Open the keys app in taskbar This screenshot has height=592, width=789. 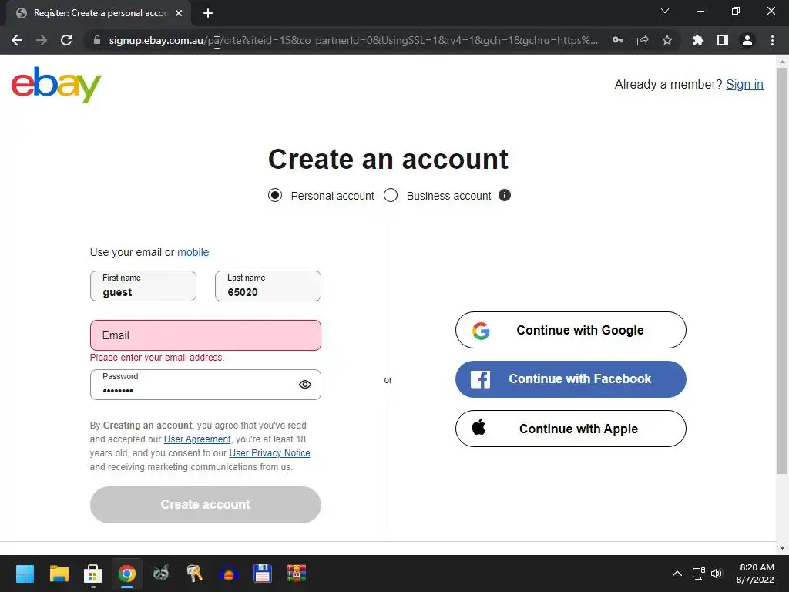click(194, 573)
